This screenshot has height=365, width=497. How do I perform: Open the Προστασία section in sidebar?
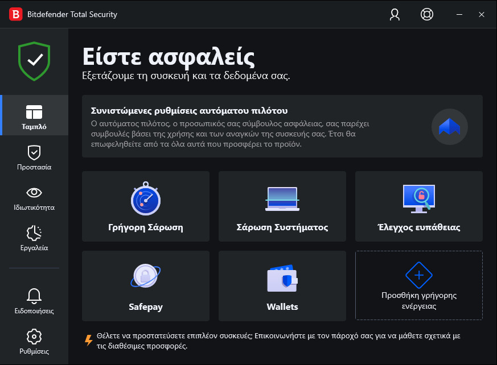coord(34,157)
